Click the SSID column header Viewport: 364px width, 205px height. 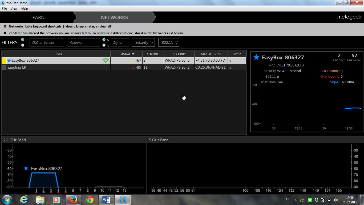(59, 54)
